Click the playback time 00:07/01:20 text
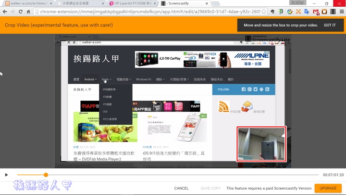Screen dimensions: 346x195 (333, 175)
